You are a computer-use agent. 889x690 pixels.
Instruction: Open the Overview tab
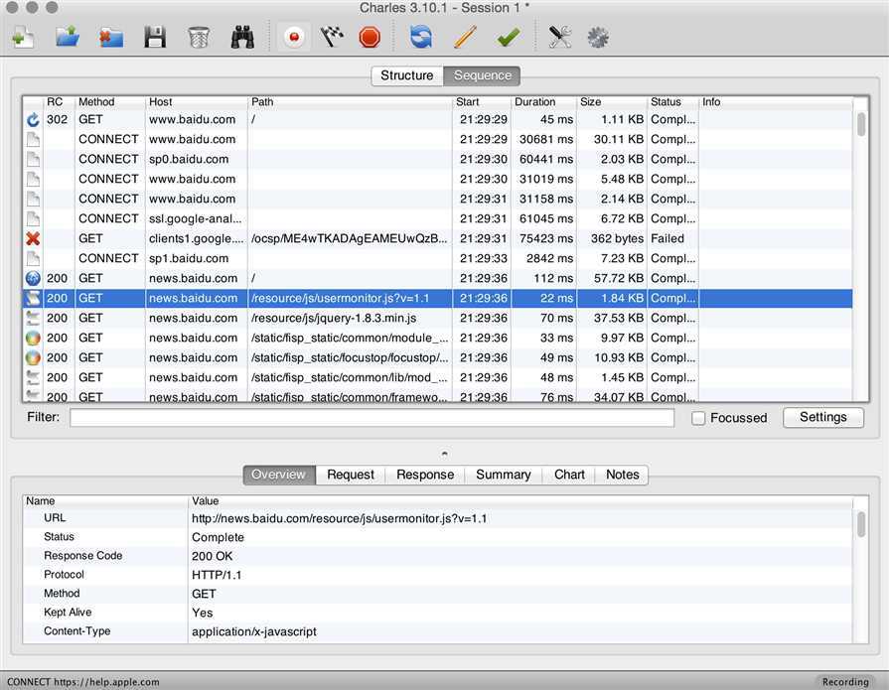[278, 475]
